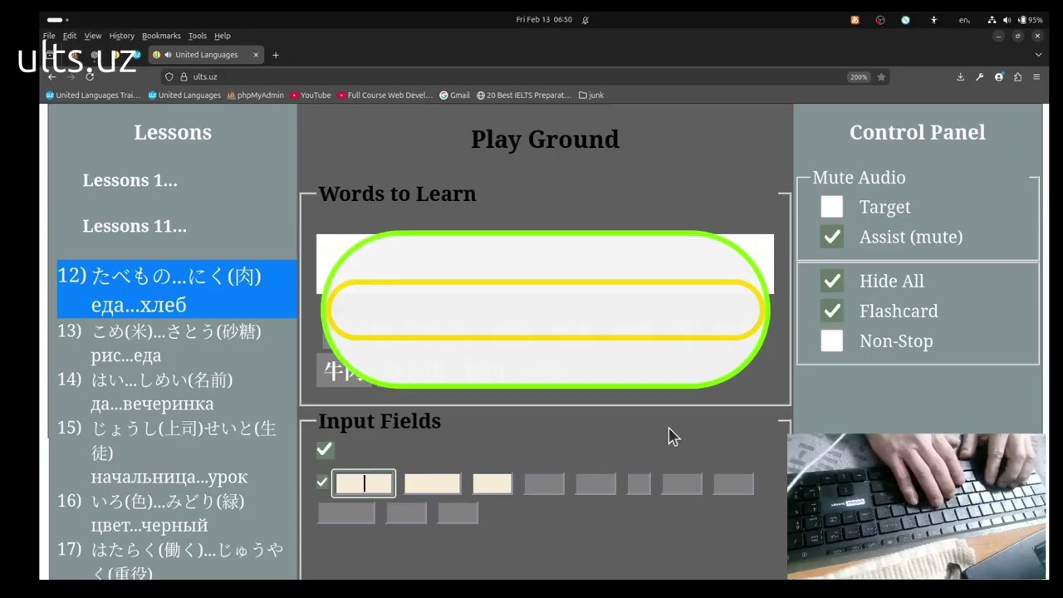Select lesson 16 いろ(色)...みどり(緑)
The image size is (1063, 598).
(x=177, y=512)
